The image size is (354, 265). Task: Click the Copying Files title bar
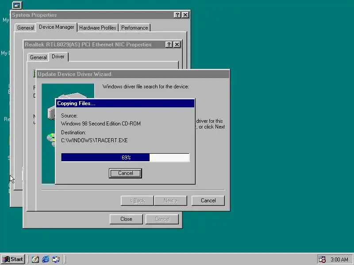(125, 103)
